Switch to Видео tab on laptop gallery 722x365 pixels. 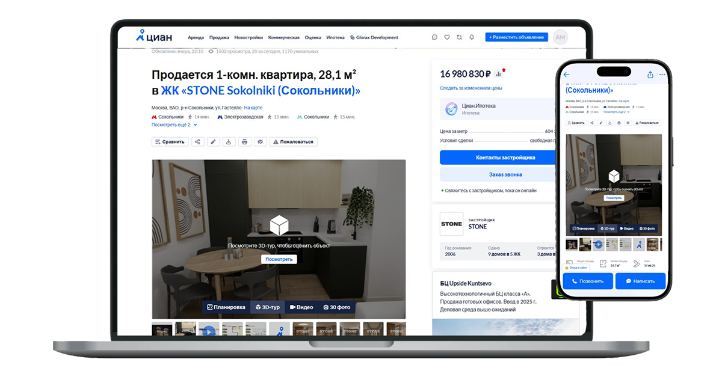pyautogui.click(x=301, y=307)
